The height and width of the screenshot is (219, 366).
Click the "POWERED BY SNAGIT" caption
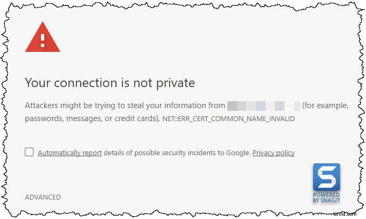(326, 197)
